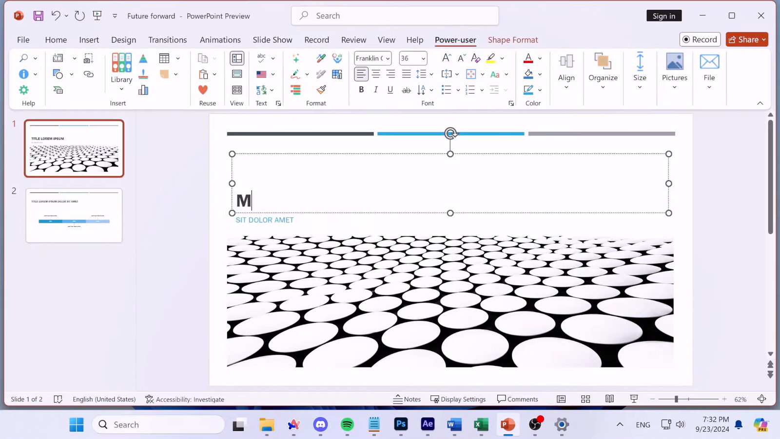The image size is (780, 439).
Task: Select slide 2 thumbnail
Action: click(x=74, y=215)
